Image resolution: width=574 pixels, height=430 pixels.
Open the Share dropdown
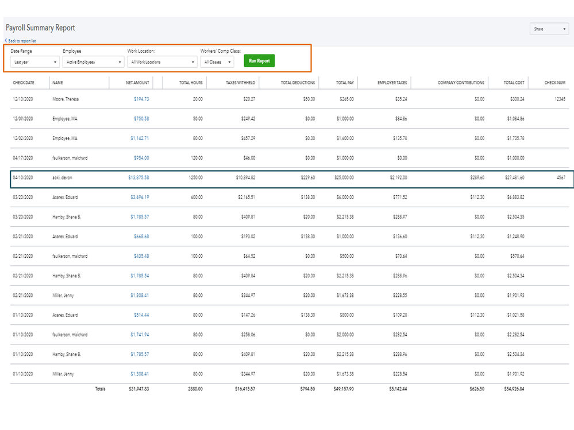pyautogui.click(x=549, y=29)
